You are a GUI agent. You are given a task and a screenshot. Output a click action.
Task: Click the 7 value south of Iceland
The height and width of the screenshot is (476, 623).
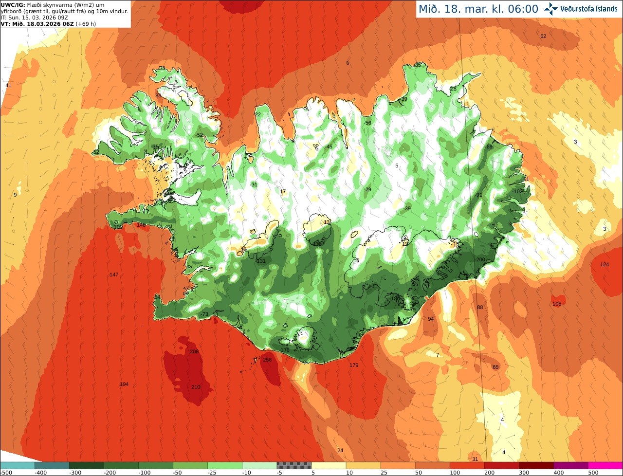point(438,355)
